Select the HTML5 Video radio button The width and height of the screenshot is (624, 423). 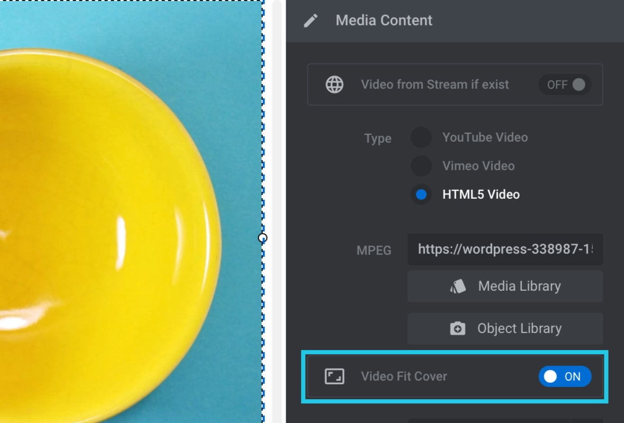421,195
